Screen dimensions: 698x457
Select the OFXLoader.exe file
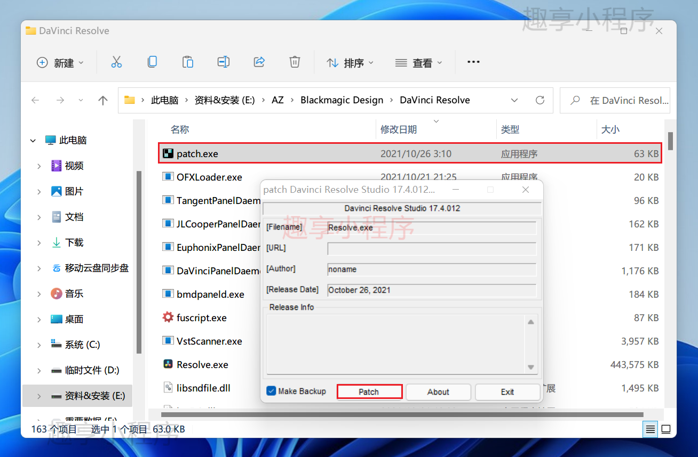tap(209, 177)
